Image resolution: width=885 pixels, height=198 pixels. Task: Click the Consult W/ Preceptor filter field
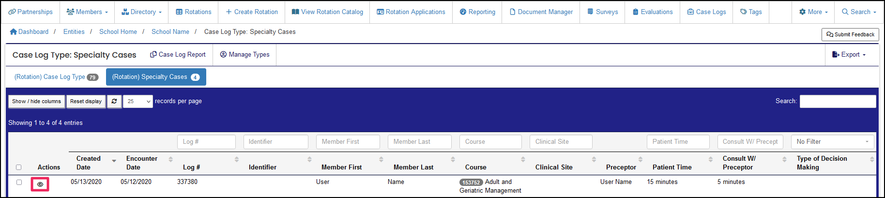(750, 142)
